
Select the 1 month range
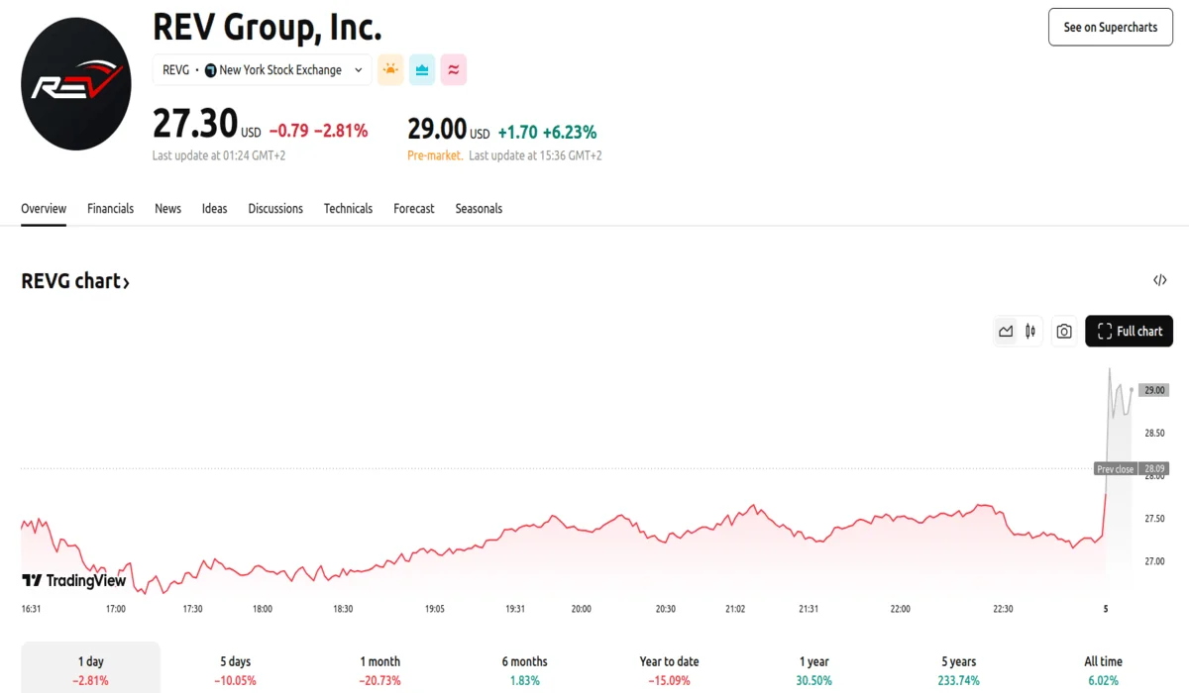click(x=380, y=669)
